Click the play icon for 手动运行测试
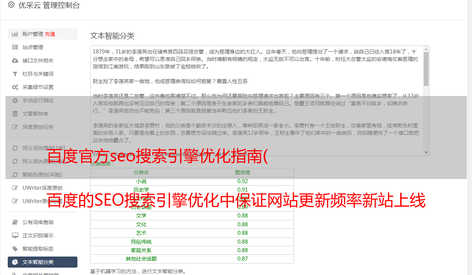The image size is (472, 275). pyautogui.click(x=15, y=100)
